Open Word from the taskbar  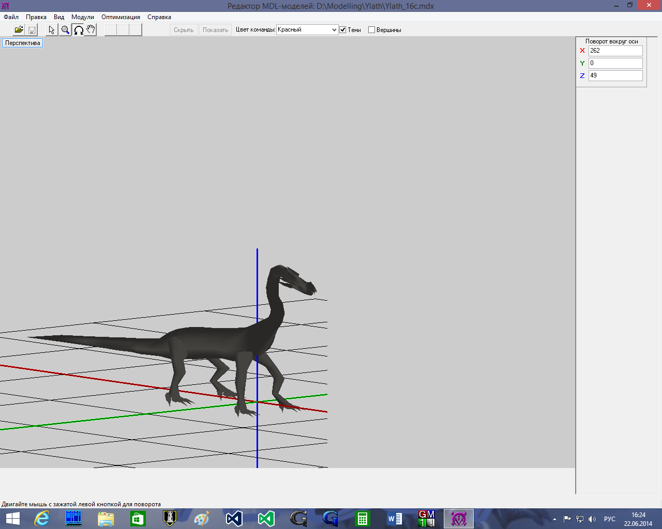(x=395, y=518)
